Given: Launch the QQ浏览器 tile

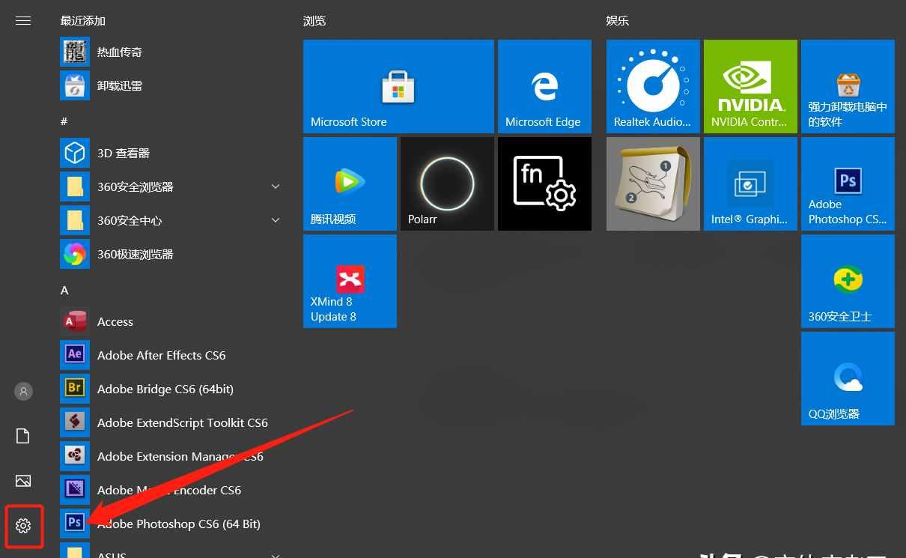Looking at the screenshot, I should tap(848, 378).
